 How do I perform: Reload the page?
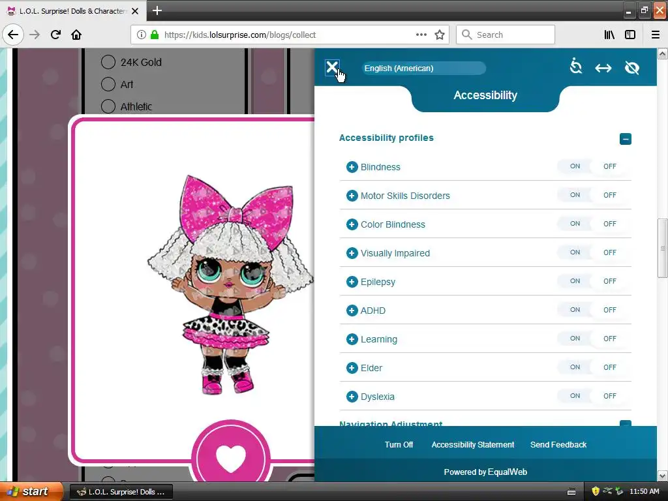tap(55, 35)
